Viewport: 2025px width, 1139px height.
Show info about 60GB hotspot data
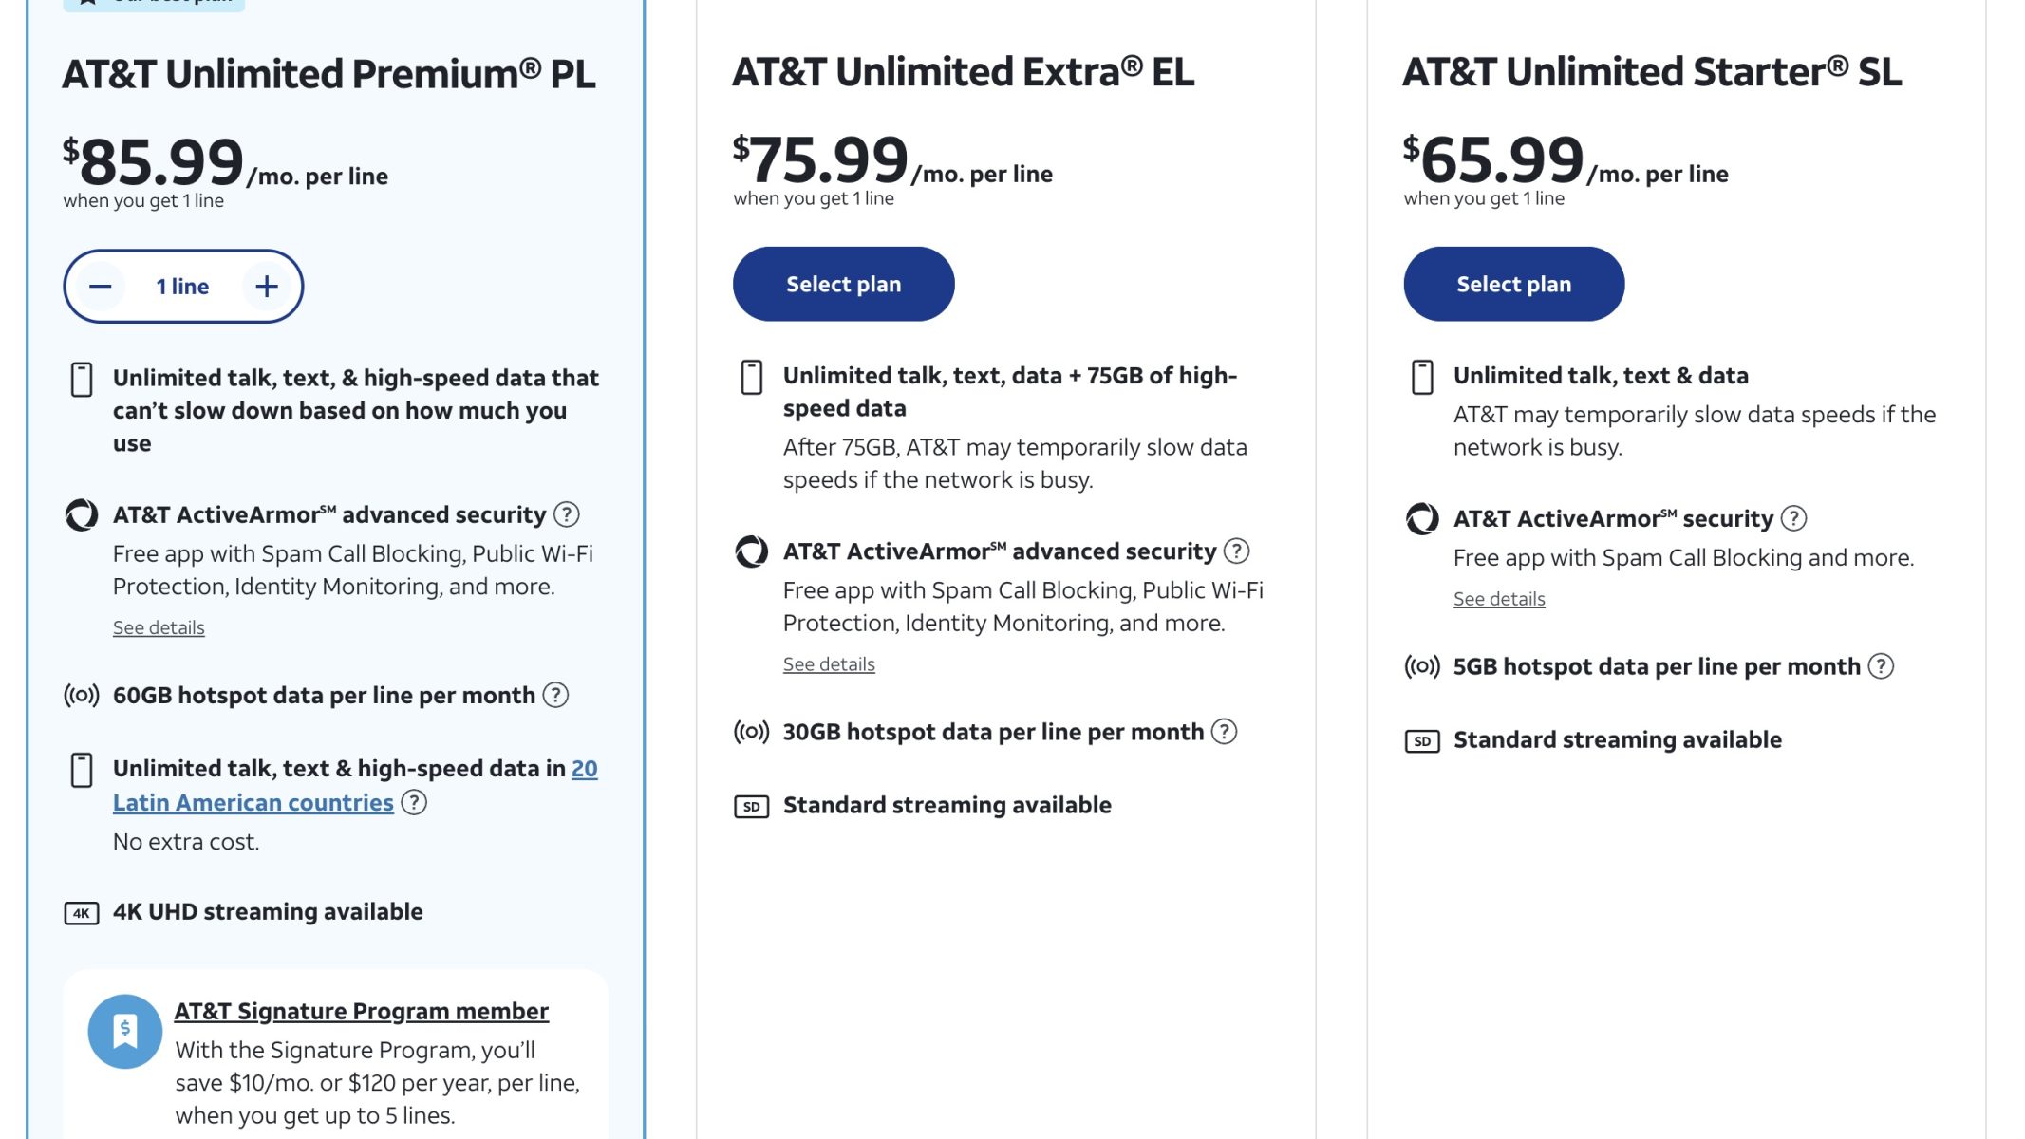coord(555,696)
